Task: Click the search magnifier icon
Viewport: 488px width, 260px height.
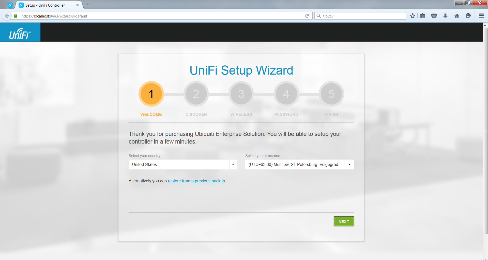Action: pyautogui.click(x=318, y=16)
